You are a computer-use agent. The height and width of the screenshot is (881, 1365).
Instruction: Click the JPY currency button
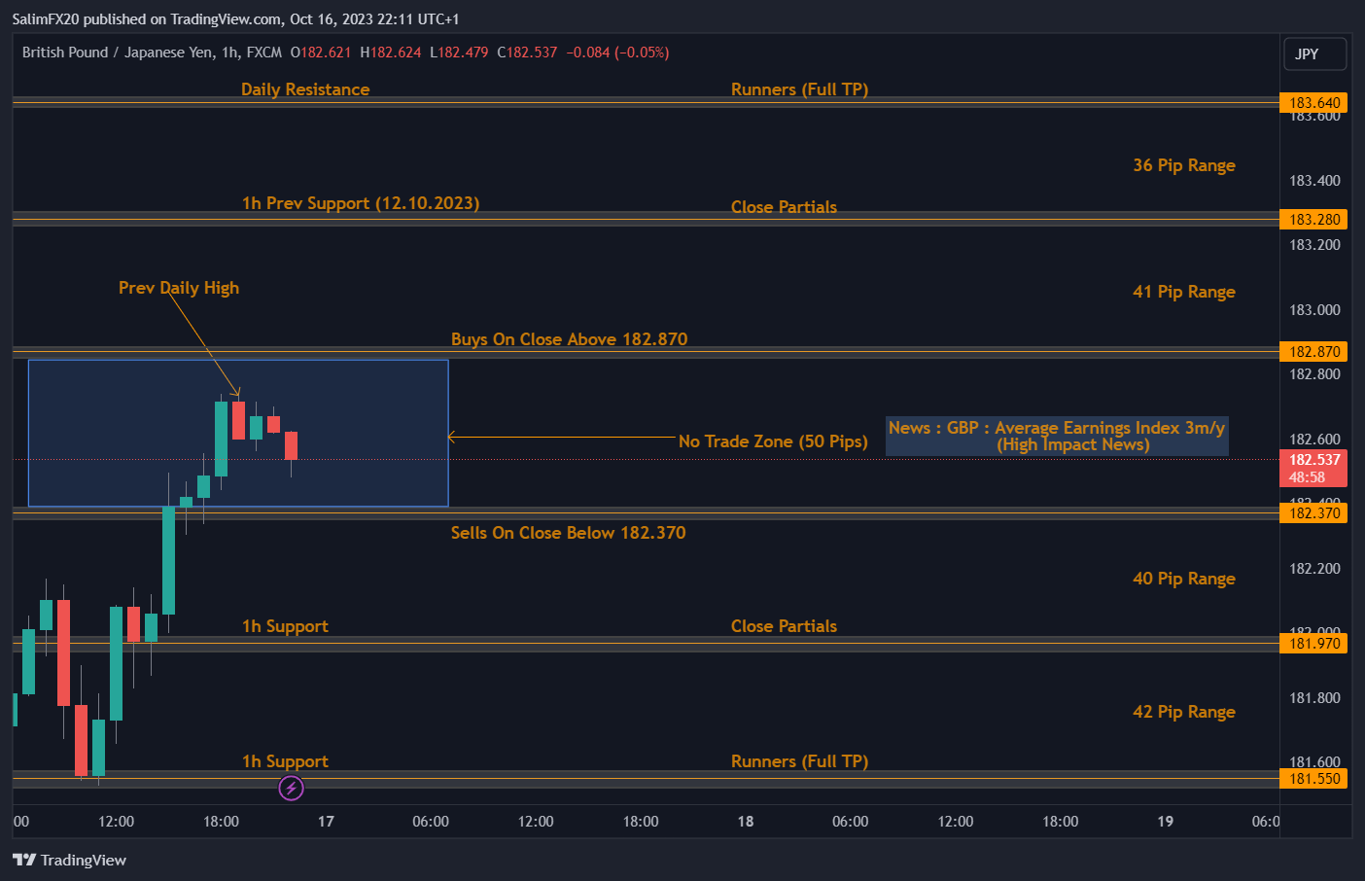(1314, 54)
